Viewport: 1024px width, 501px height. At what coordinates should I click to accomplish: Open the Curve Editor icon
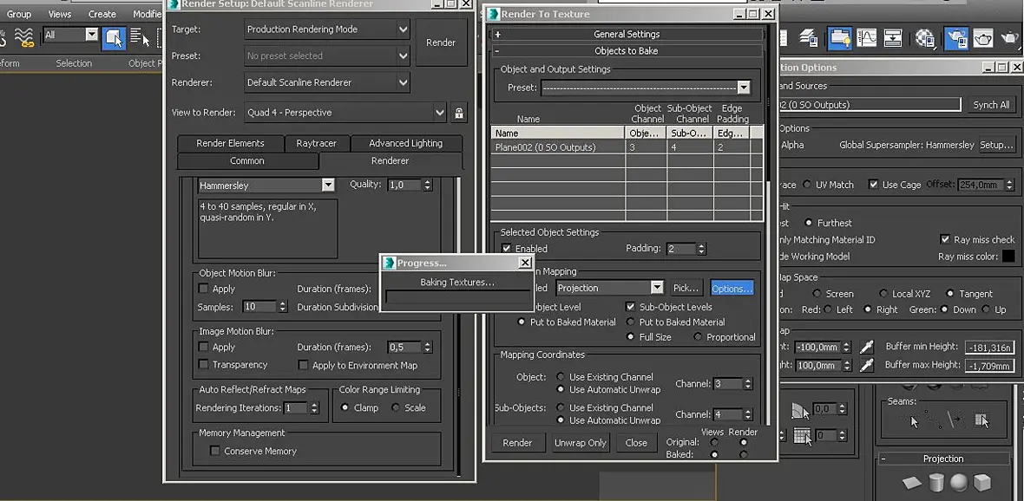coord(867,38)
